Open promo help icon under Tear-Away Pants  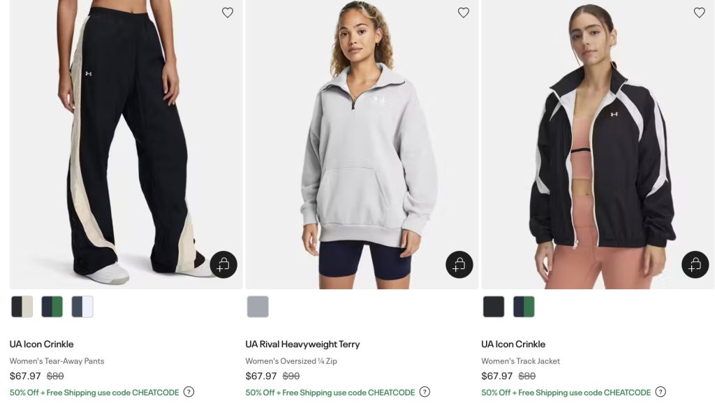click(x=189, y=392)
